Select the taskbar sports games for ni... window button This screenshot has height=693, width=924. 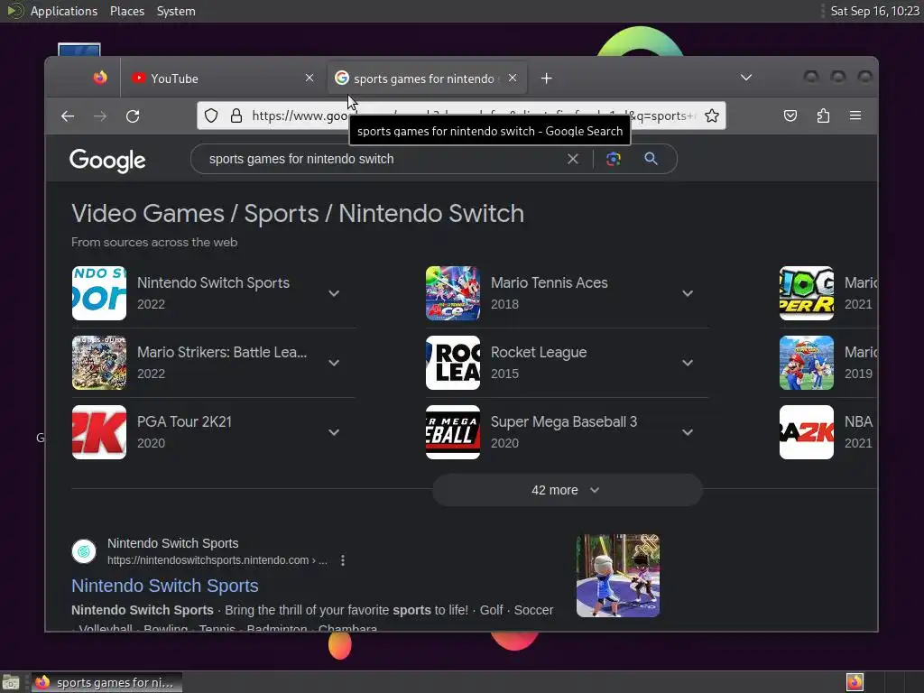click(106, 682)
